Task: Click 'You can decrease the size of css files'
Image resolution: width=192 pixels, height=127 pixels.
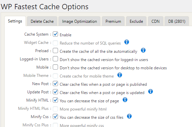Action: coord(92,117)
